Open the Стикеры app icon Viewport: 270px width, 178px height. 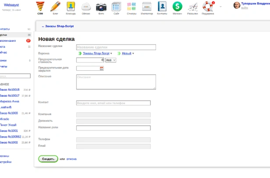coord(131,7)
